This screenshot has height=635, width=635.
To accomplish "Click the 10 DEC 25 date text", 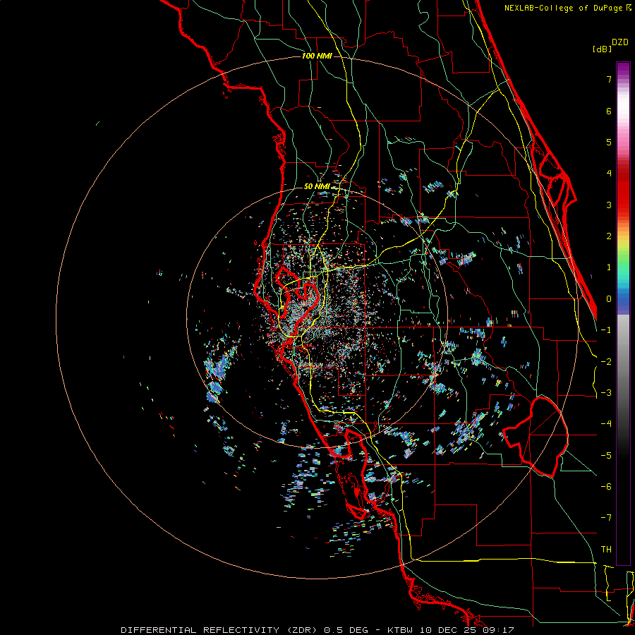I will pyautogui.click(x=447, y=630).
